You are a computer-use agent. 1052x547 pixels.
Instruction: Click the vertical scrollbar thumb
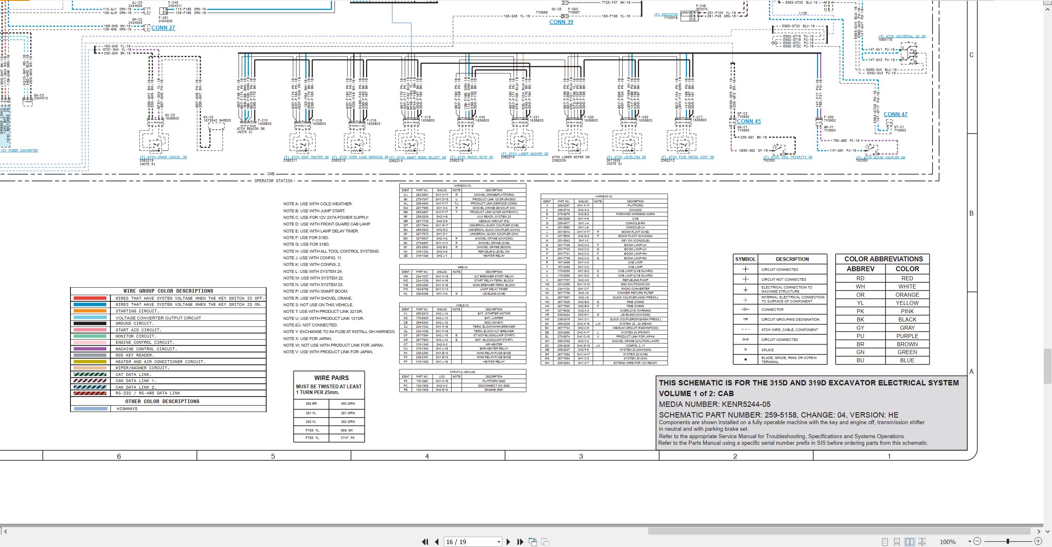[x=1047, y=366]
